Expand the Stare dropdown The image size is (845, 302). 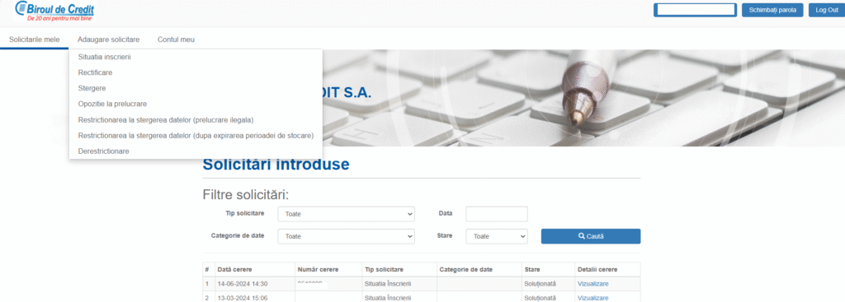pos(496,236)
